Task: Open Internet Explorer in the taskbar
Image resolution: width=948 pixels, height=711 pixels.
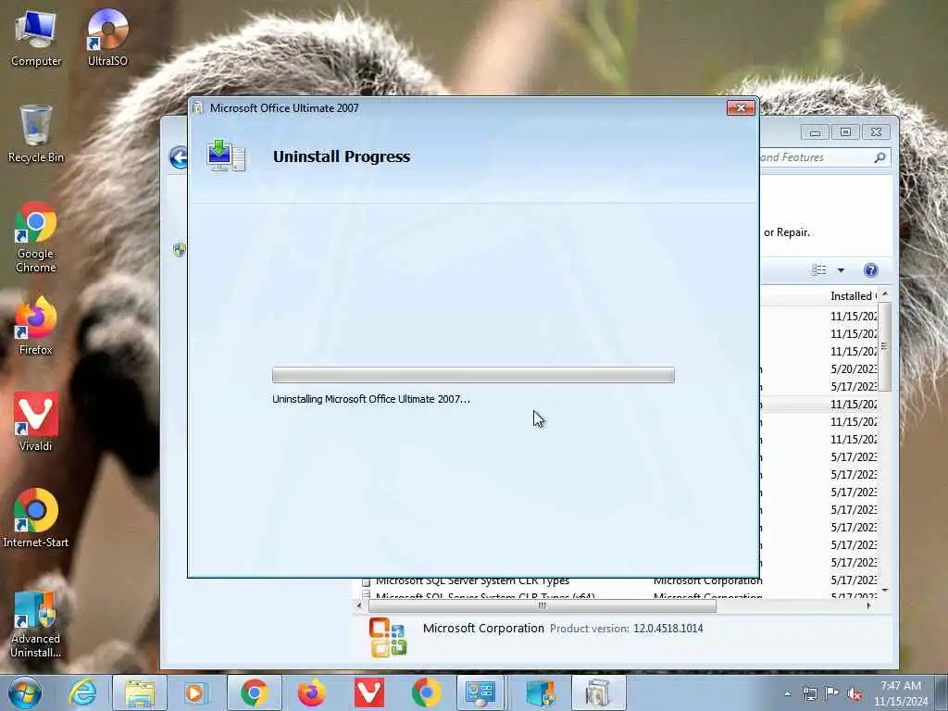Action: (82, 692)
